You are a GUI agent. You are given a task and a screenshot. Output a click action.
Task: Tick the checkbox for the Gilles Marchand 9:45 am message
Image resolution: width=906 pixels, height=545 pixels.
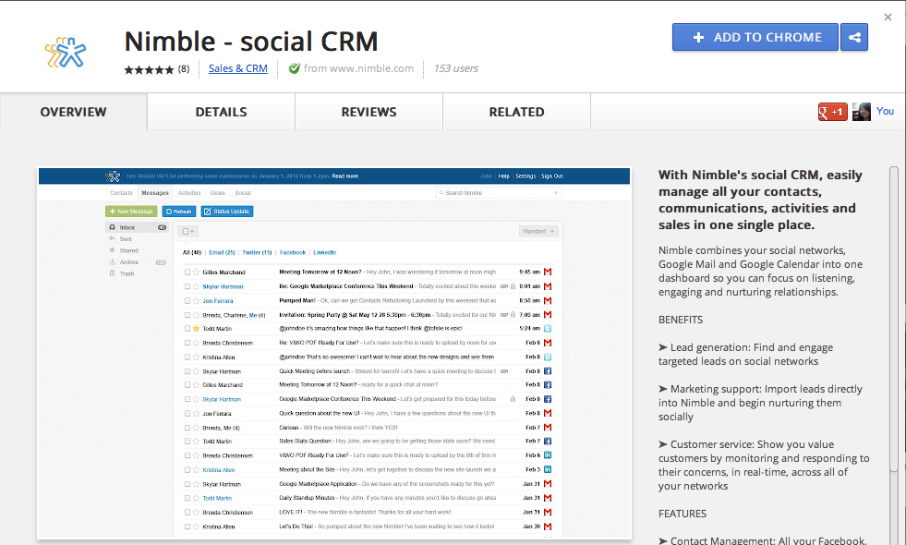tap(187, 272)
